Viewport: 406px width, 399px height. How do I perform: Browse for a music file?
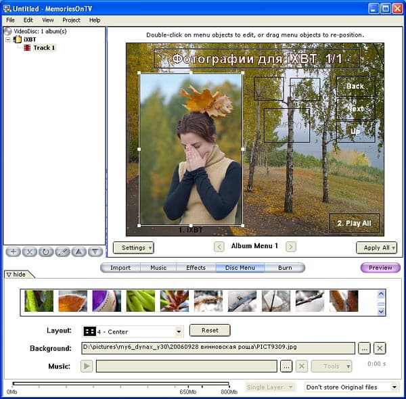286,366
